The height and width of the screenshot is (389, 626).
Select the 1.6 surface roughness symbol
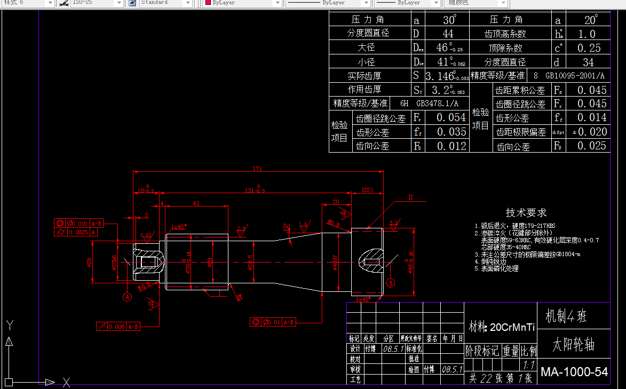(304, 227)
